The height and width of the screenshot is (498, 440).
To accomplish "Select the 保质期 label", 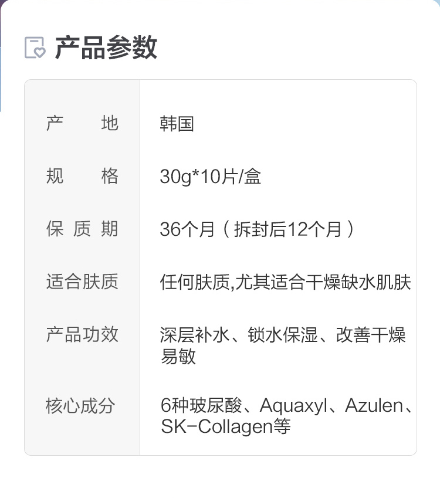I will (x=82, y=229).
